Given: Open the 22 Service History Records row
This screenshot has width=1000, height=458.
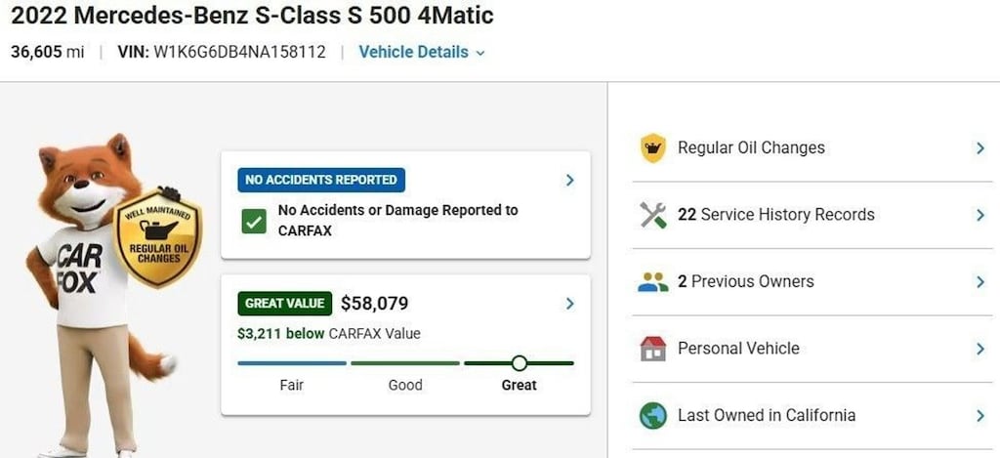Looking at the screenshot, I should 812,215.
